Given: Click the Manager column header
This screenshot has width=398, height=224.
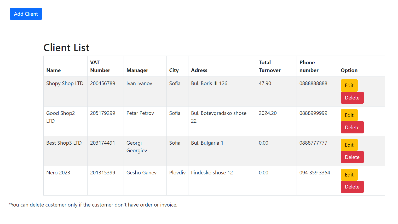Looking at the screenshot, I should coord(137,70).
